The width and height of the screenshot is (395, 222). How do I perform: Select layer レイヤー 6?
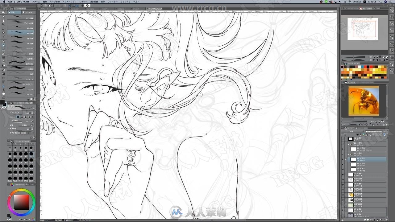pos(367,200)
